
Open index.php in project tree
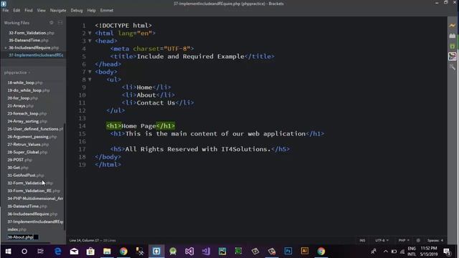tap(16, 229)
